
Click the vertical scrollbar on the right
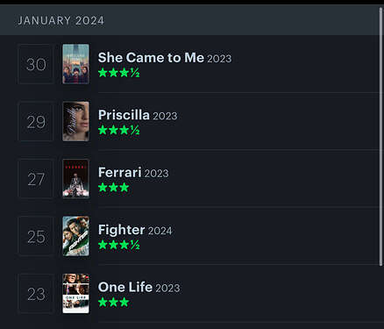tap(380, 137)
